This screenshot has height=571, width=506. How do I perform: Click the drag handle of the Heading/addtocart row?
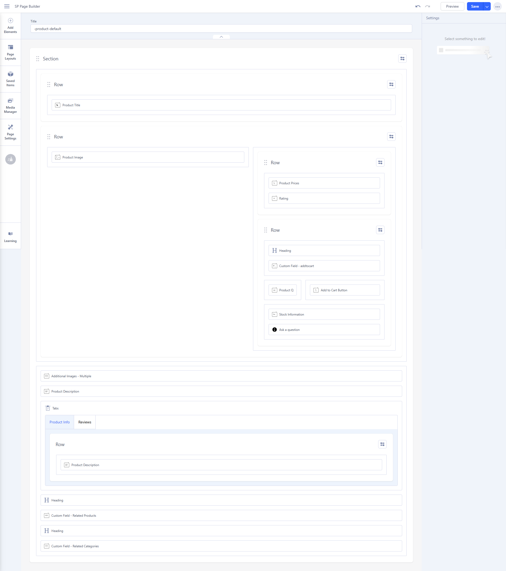[266, 230]
